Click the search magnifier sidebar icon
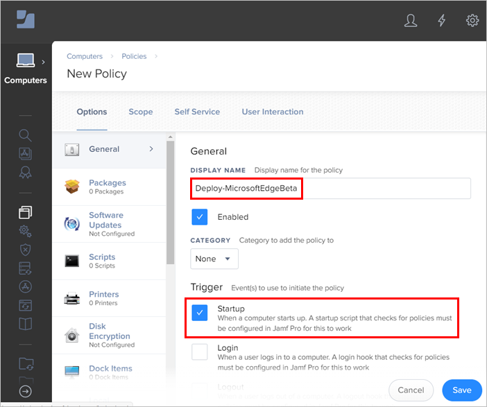Image resolution: width=487 pixels, height=407 pixels. pos(25,135)
